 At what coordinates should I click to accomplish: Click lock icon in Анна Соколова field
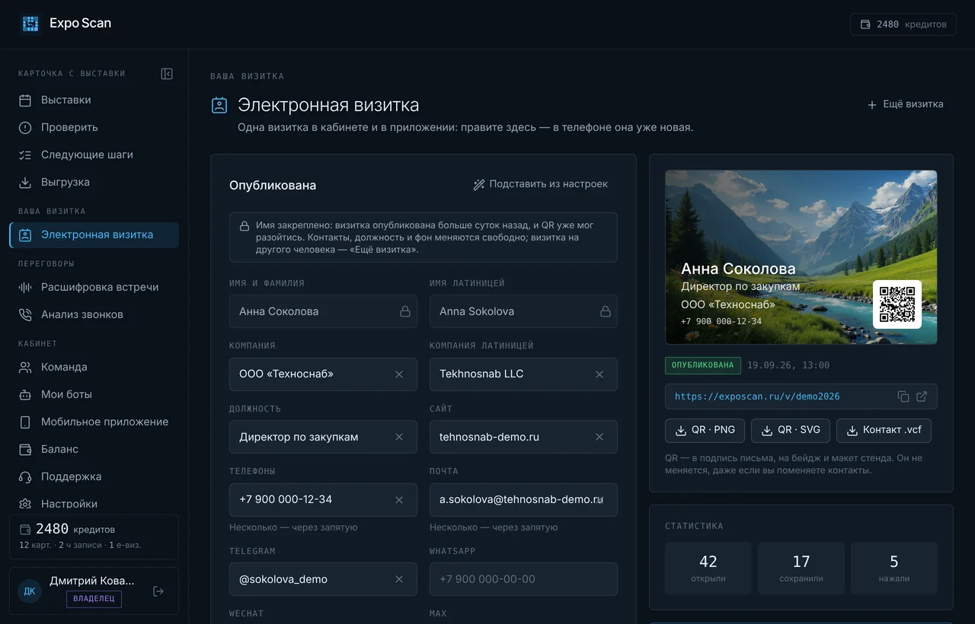[x=405, y=311]
